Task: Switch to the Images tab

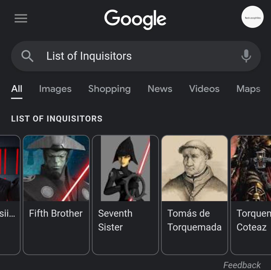Action: (55, 89)
